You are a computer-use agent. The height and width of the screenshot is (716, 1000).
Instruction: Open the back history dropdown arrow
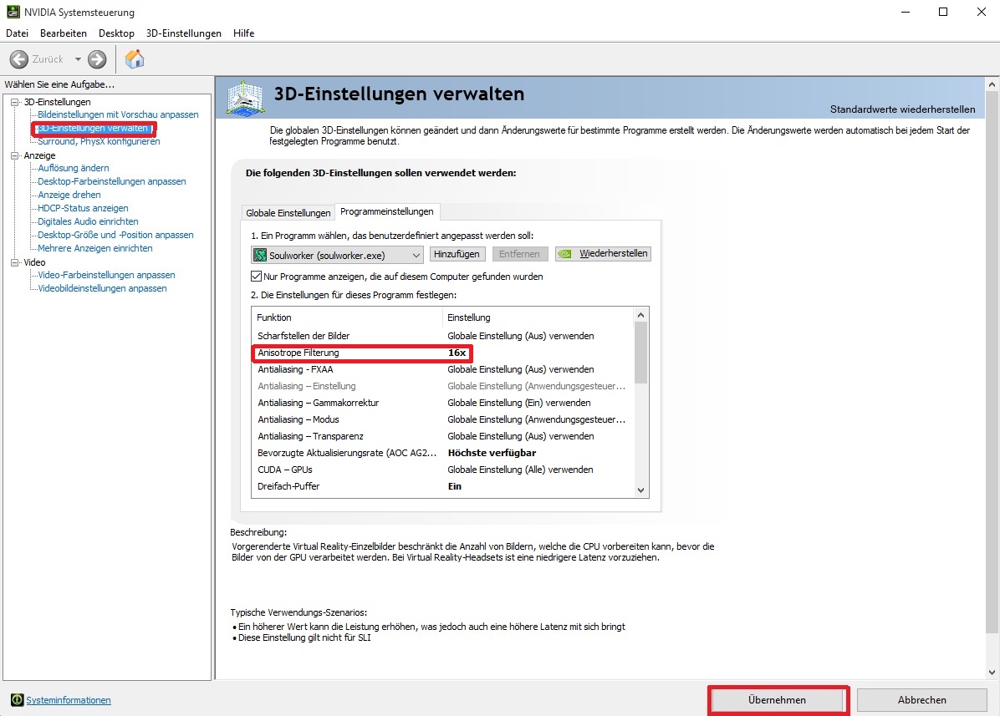(78, 59)
